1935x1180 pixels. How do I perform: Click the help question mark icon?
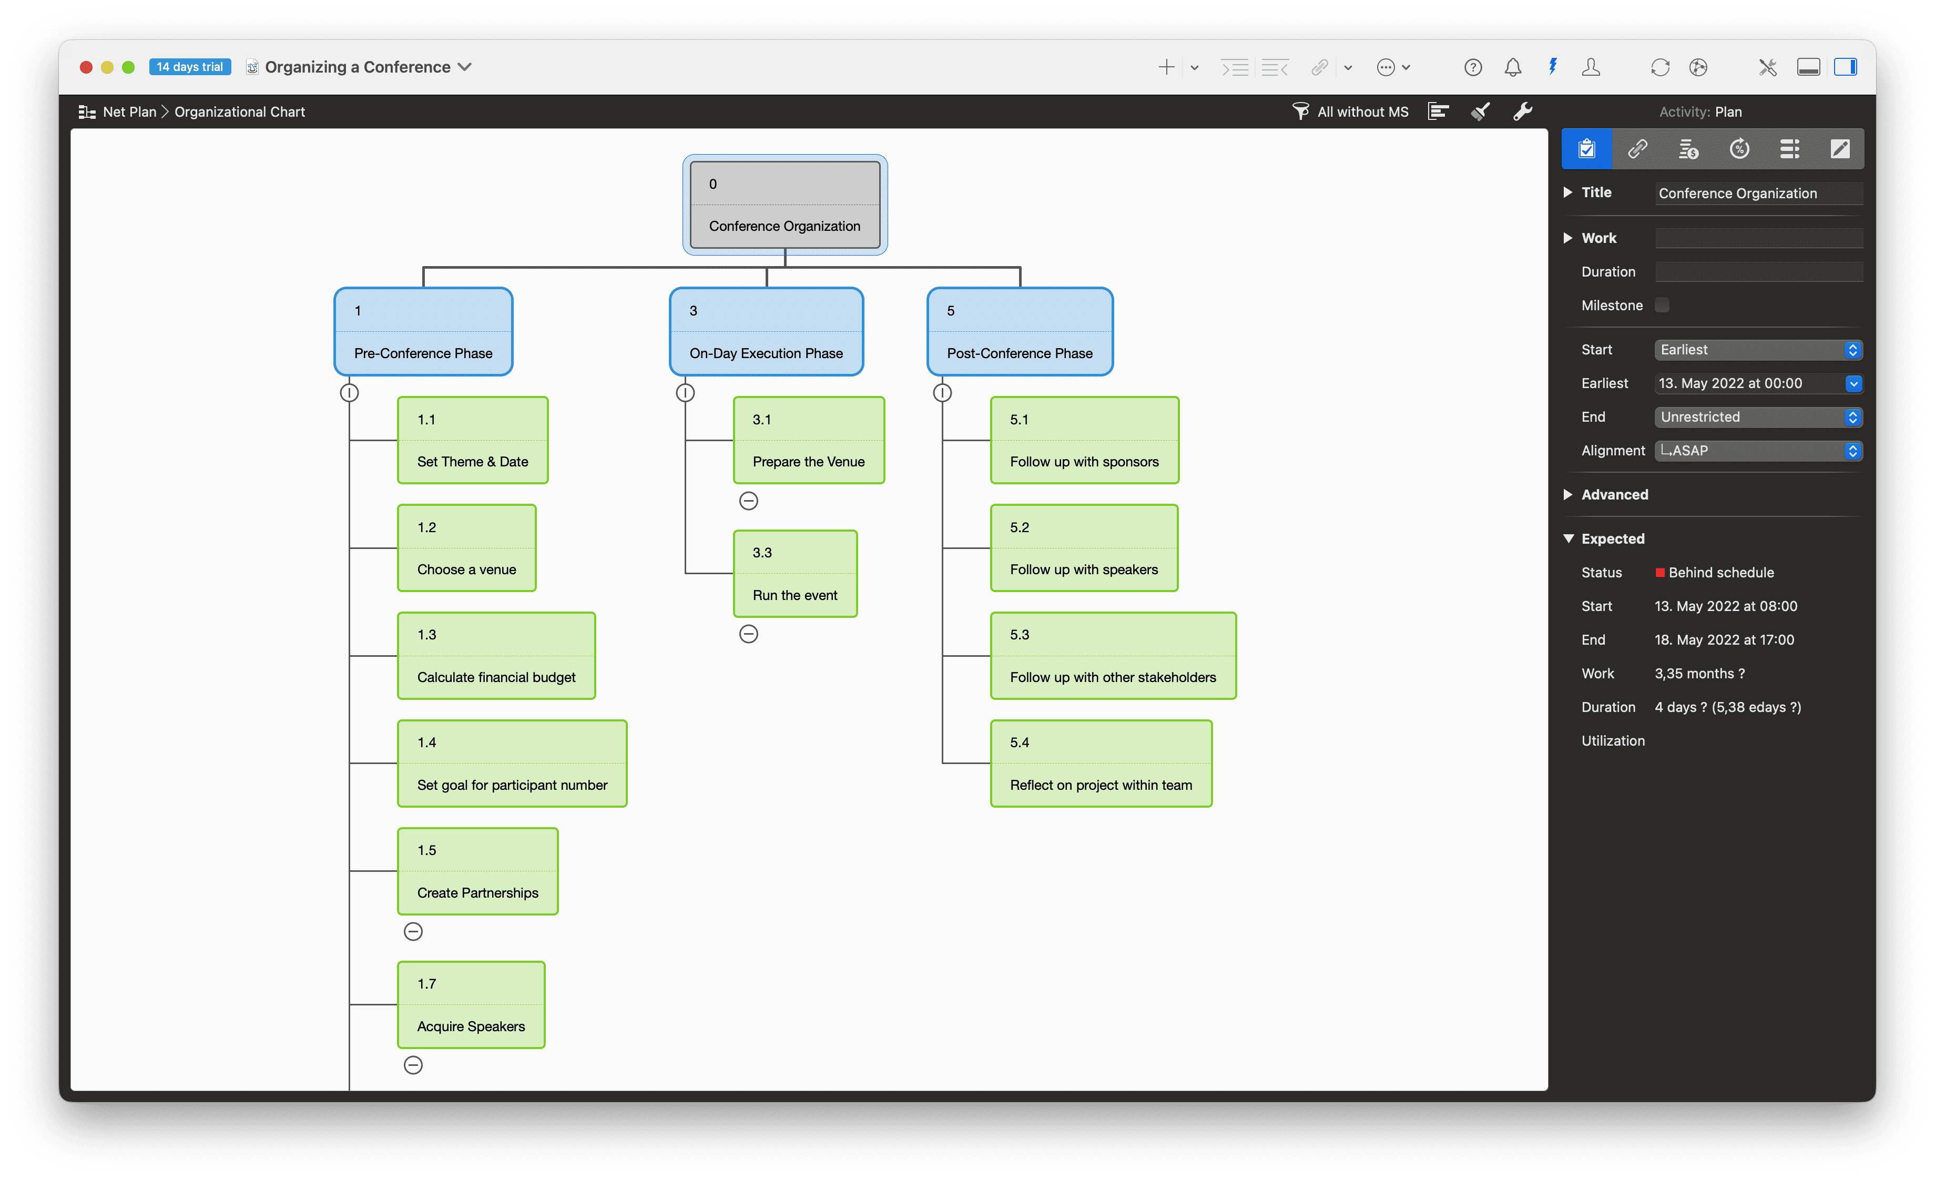pyautogui.click(x=1472, y=67)
